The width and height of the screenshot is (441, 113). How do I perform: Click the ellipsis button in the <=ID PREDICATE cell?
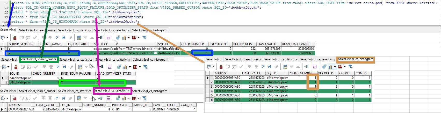pyautogui.click(x=131, y=109)
